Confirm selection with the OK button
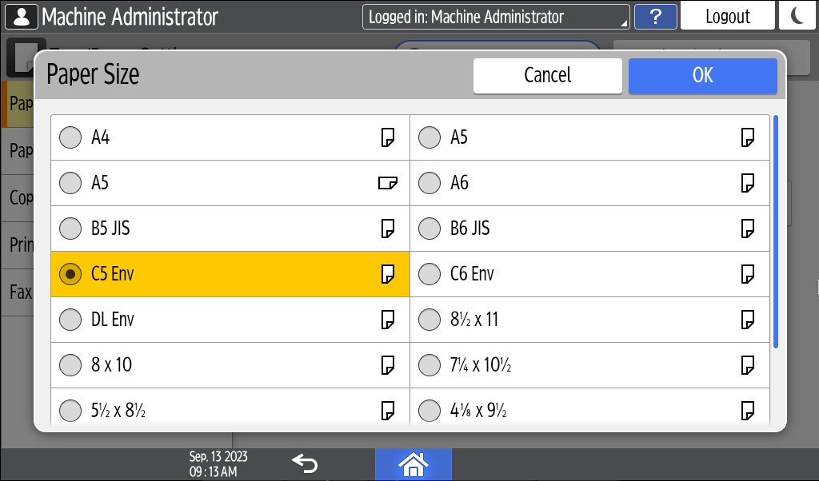The height and width of the screenshot is (481, 819). [x=702, y=76]
